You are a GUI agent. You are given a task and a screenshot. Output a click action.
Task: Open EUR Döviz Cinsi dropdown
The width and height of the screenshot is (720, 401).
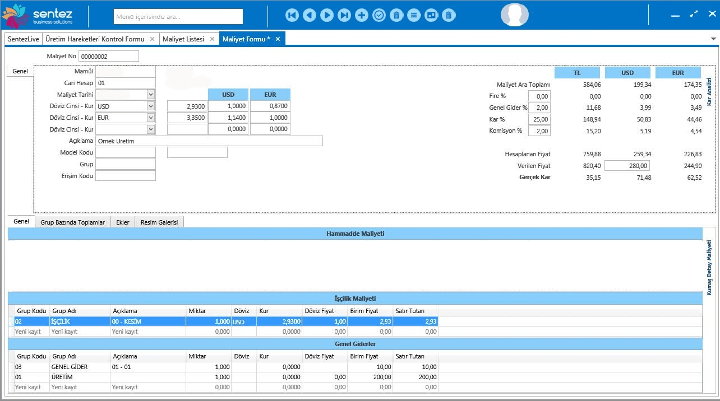pos(150,118)
